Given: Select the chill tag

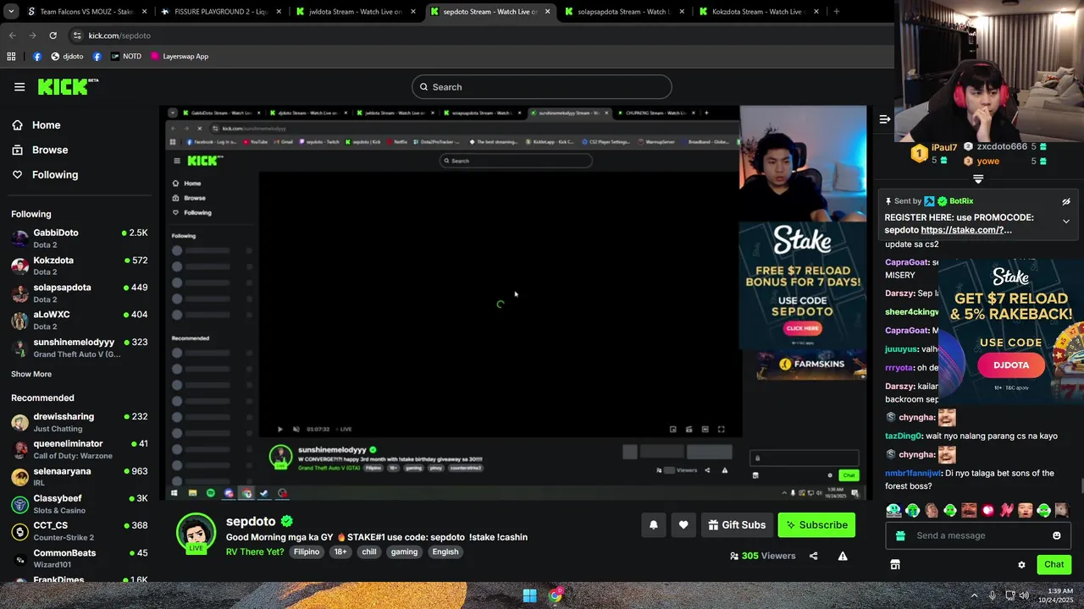Looking at the screenshot, I should (x=369, y=551).
